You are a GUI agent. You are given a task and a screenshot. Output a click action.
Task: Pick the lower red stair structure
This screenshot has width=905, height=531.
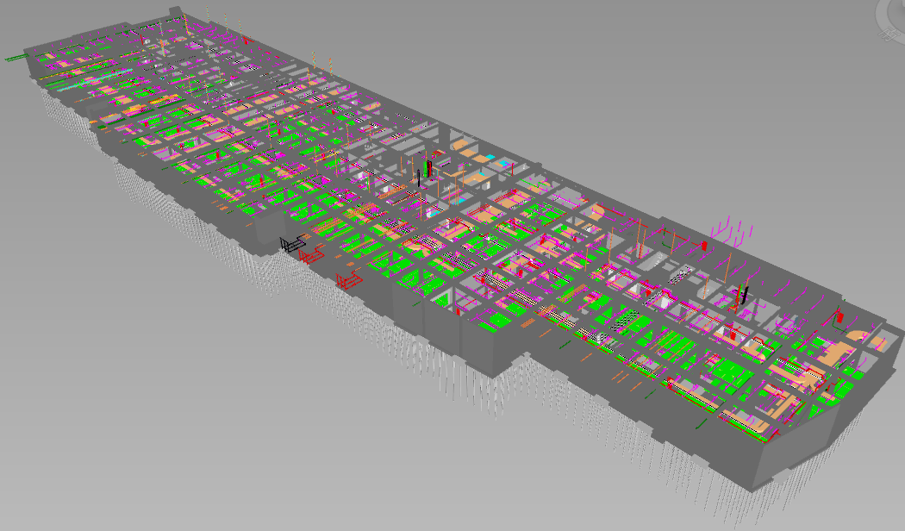(x=348, y=281)
